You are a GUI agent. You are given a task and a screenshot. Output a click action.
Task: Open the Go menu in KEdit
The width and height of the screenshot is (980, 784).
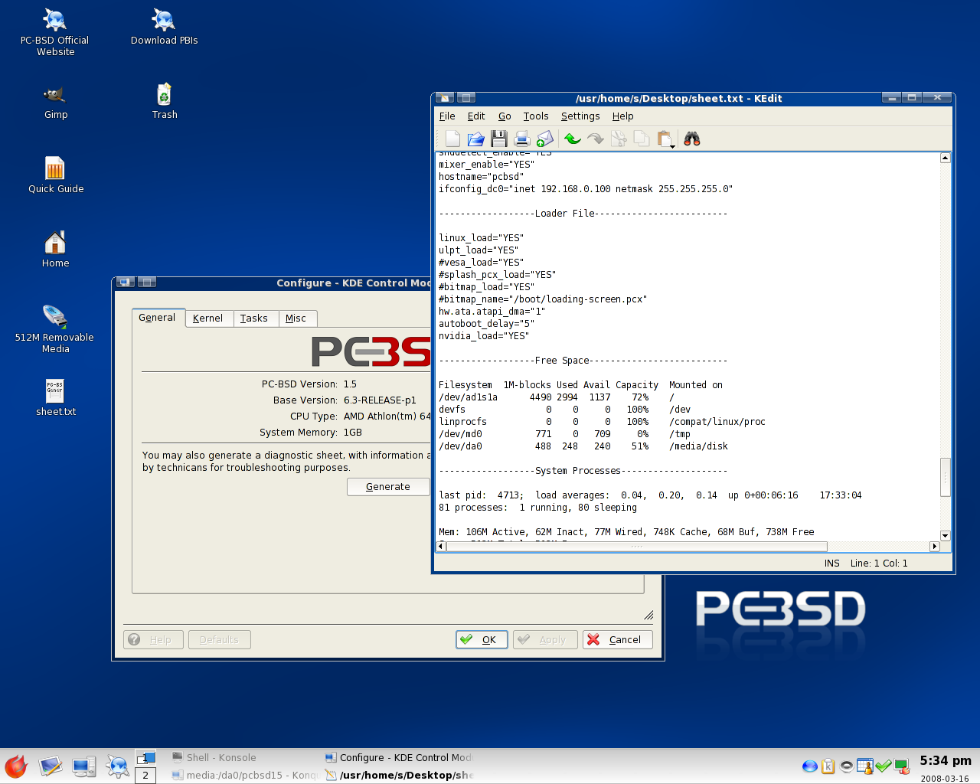(505, 116)
